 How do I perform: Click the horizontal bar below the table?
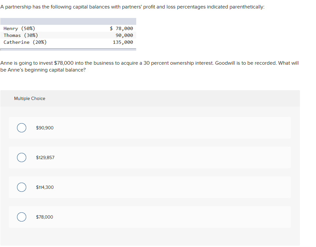pyautogui.click(x=68, y=48)
